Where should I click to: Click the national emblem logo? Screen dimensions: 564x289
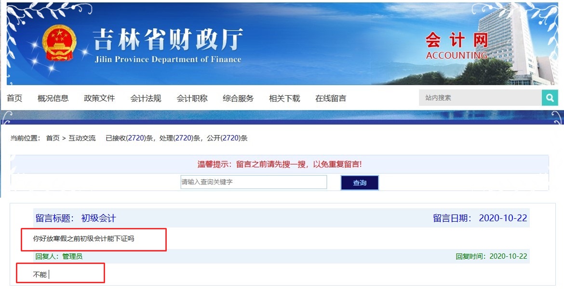(x=59, y=43)
